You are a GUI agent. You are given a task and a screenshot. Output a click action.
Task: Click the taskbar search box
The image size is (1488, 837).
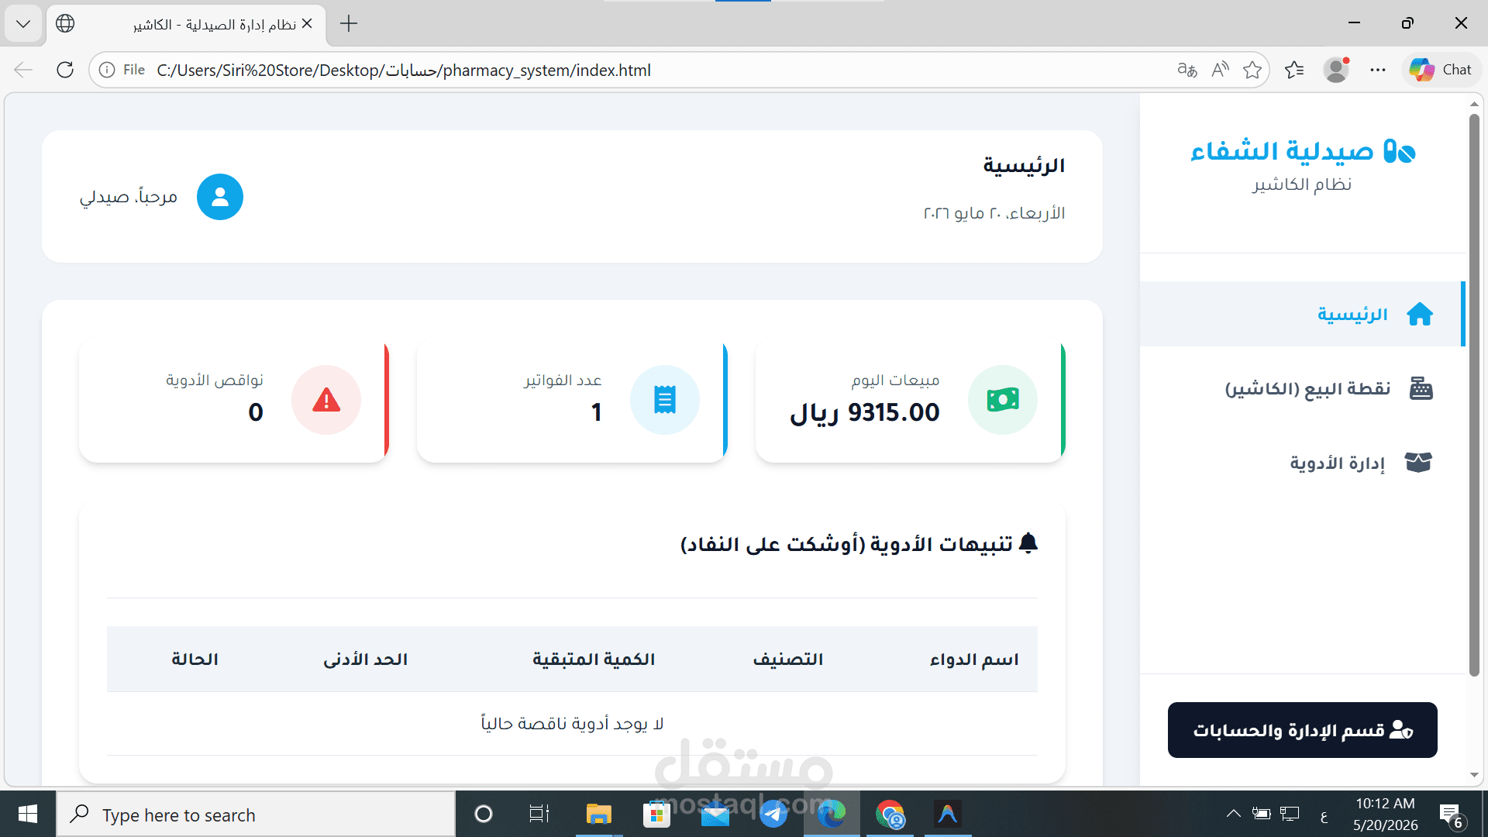(256, 815)
